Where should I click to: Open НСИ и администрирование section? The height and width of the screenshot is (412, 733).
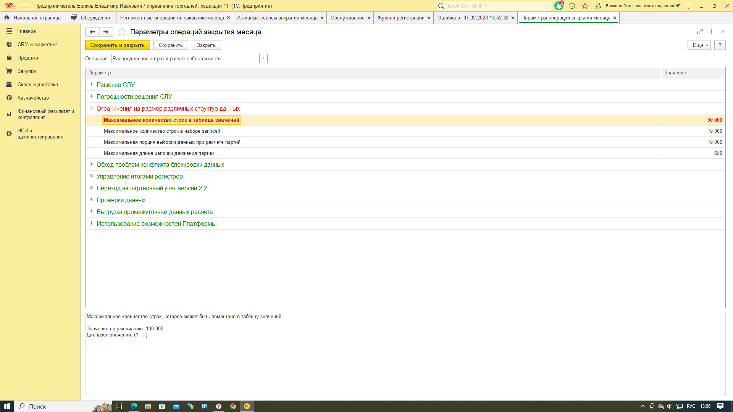(x=40, y=134)
